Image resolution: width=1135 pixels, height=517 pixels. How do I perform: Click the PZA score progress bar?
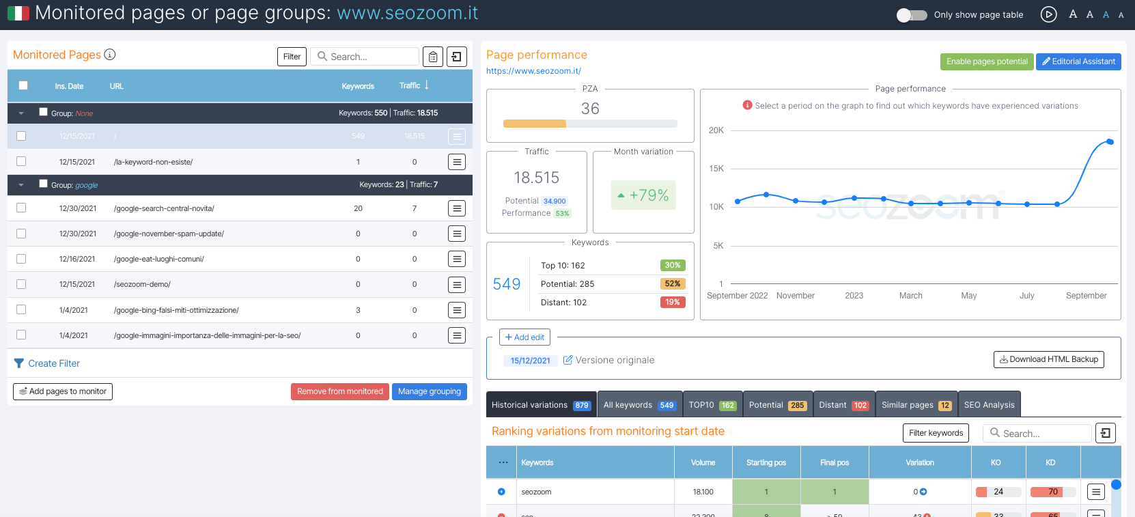click(x=590, y=124)
